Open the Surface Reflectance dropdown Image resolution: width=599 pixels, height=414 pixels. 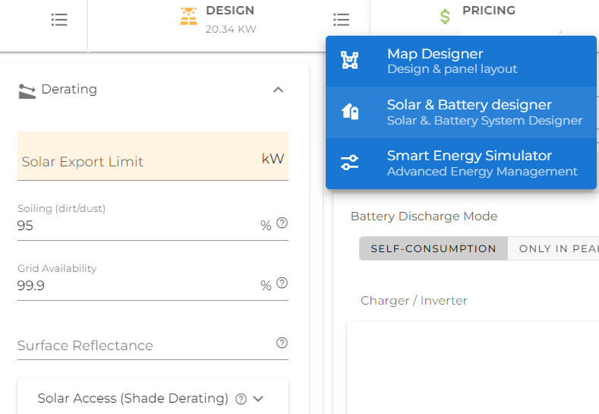click(x=153, y=345)
